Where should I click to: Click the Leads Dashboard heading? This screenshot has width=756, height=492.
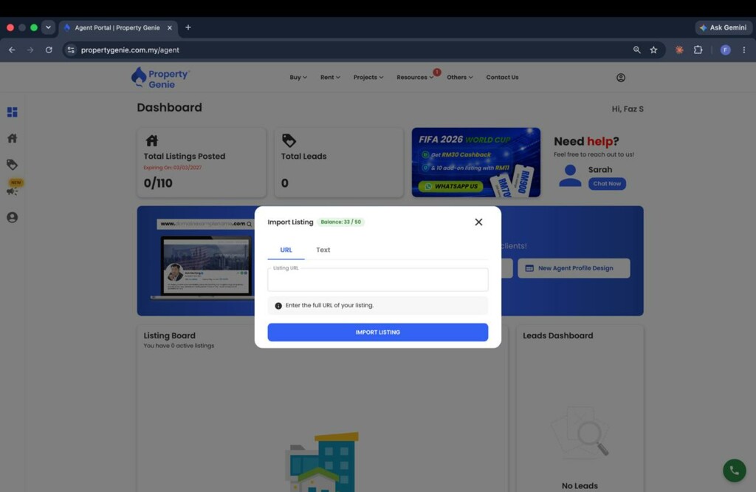[558, 335]
